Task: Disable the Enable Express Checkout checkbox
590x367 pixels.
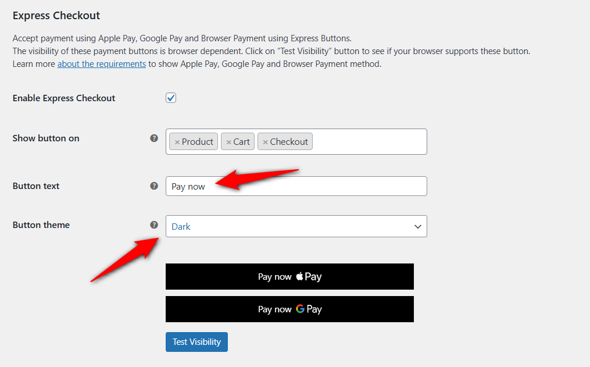Action: [x=170, y=97]
